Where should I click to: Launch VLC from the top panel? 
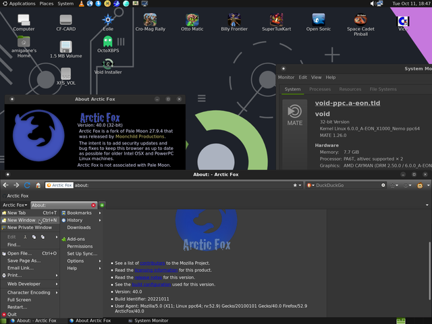click(81, 3)
